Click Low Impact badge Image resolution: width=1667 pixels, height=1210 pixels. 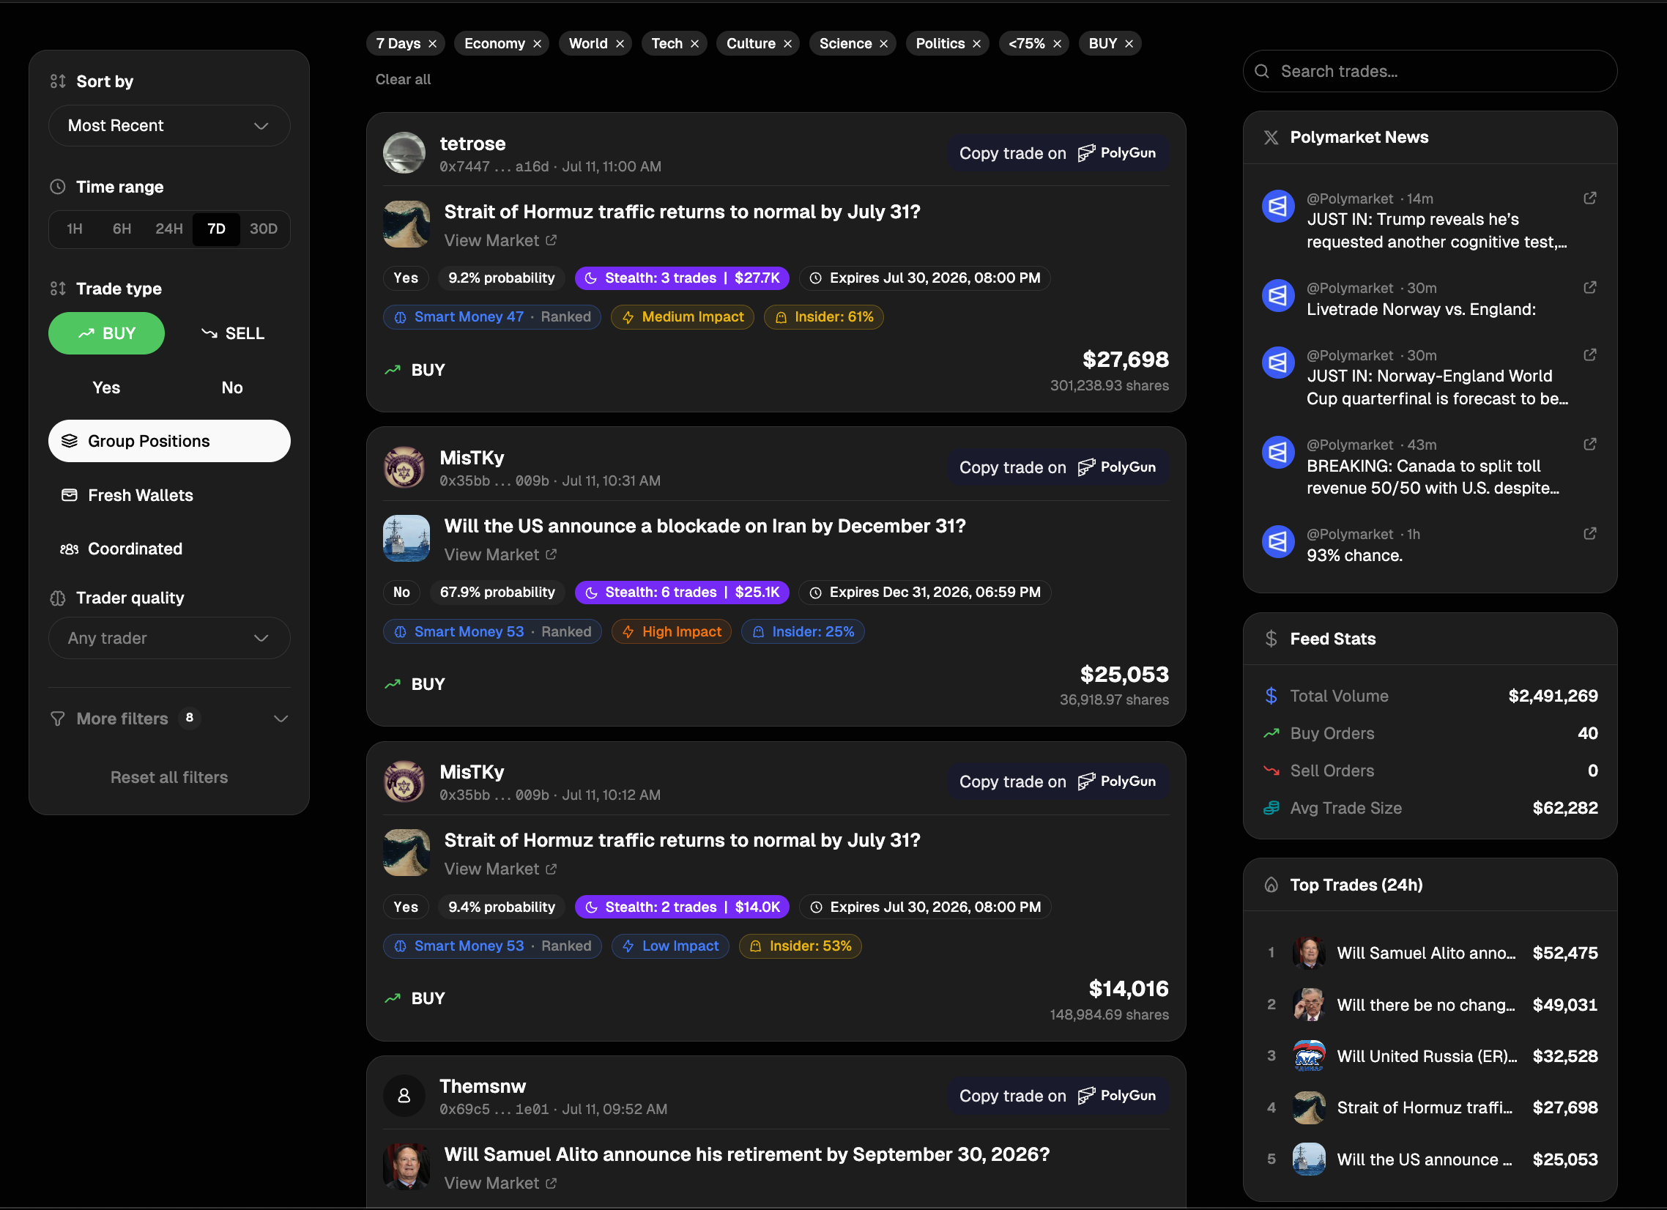[669, 946]
